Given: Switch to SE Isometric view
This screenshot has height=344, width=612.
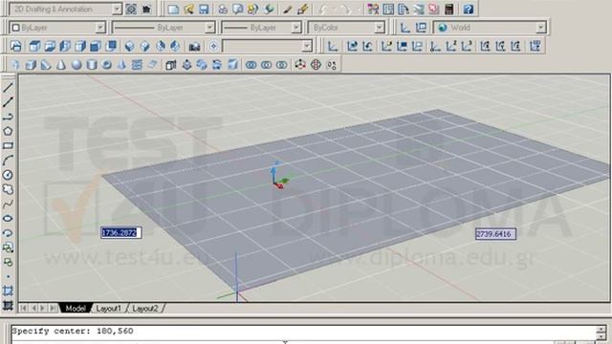Looking at the screenshot, I should click(144, 46).
